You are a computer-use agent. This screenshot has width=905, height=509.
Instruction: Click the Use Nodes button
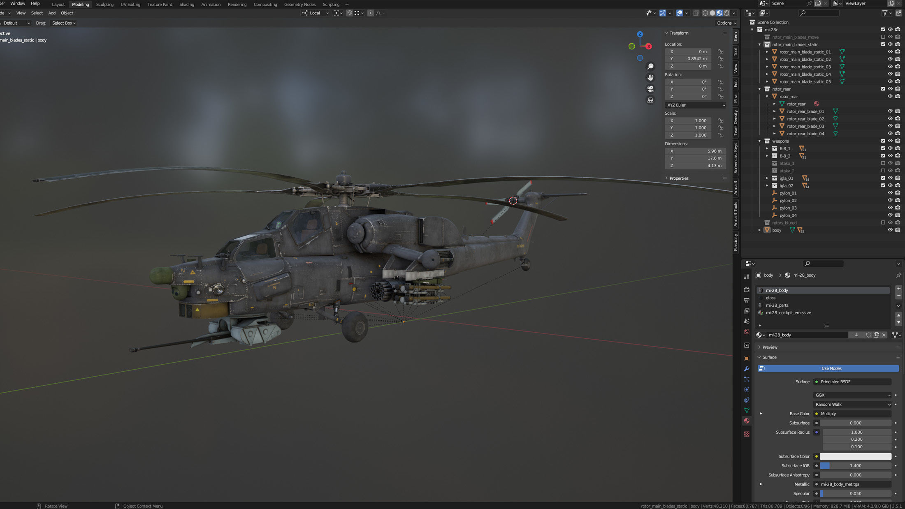pyautogui.click(x=828, y=369)
